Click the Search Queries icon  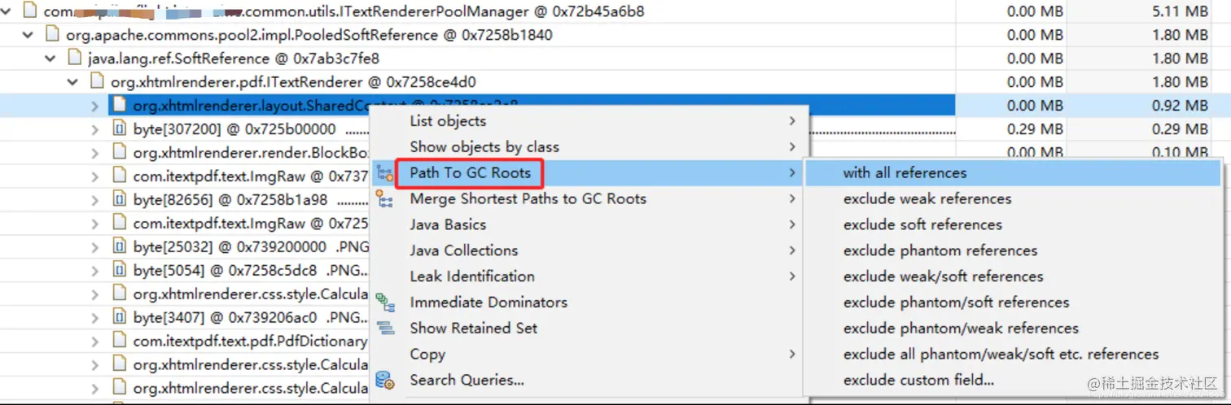coord(385,381)
